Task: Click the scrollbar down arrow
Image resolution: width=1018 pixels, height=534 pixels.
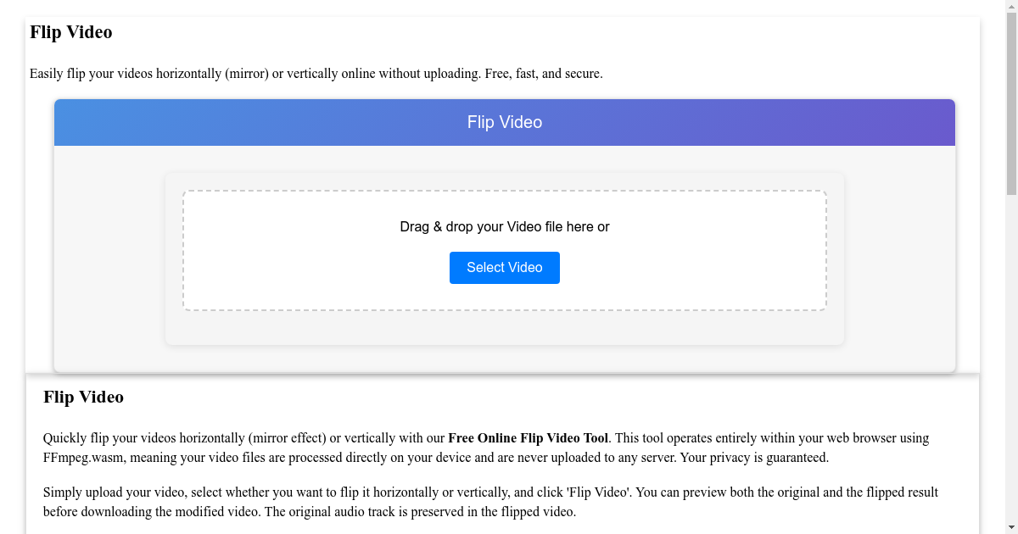Action: pyautogui.click(x=1010, y=527)
